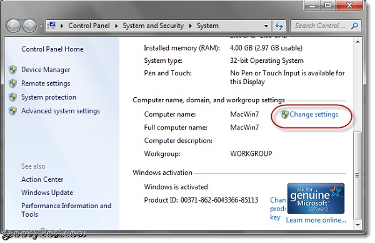The width and height of the screenshot is (375, 243).
Task: Click the computer icon in address bar
Action: click(52, 26)
